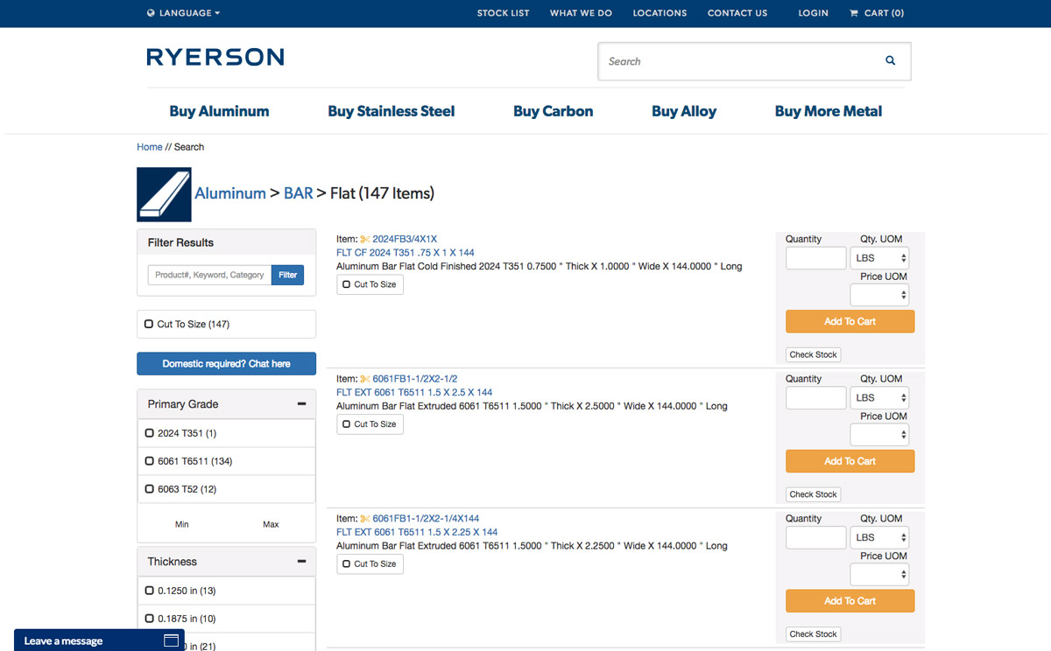This screenshot has height=651, width=1051.
Task: Check the 6061 T6511 (134) grade
Action: (150, 461)
